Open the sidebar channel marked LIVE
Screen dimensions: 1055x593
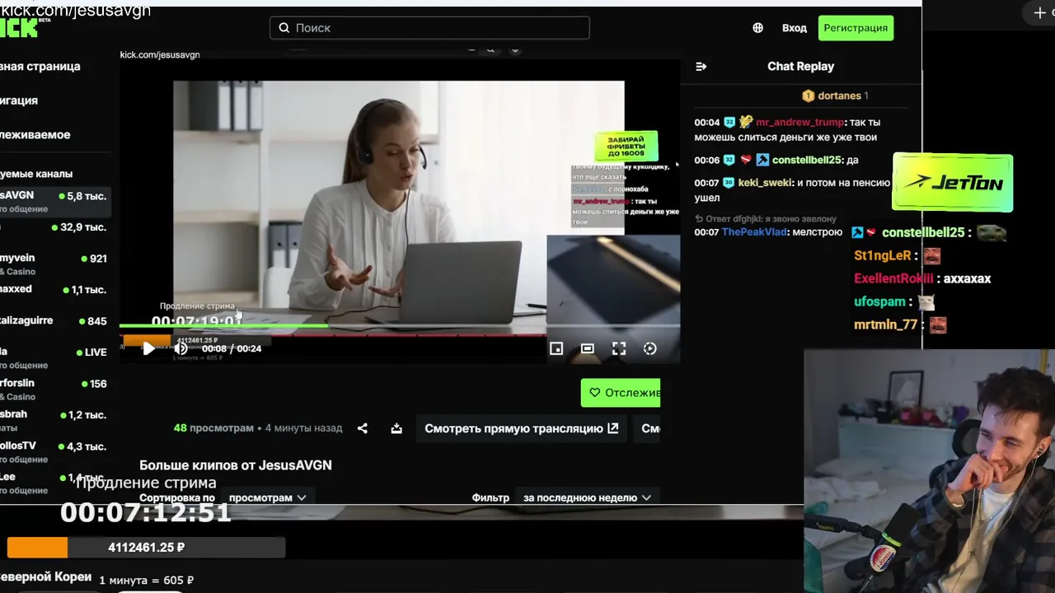(x=54, y=357)
